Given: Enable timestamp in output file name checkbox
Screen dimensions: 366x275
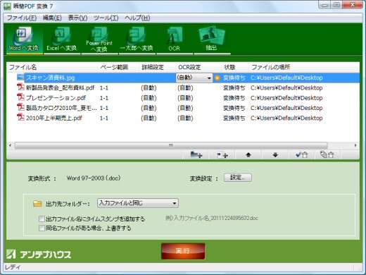Looking at the screenshot, I should coord(42,219).
